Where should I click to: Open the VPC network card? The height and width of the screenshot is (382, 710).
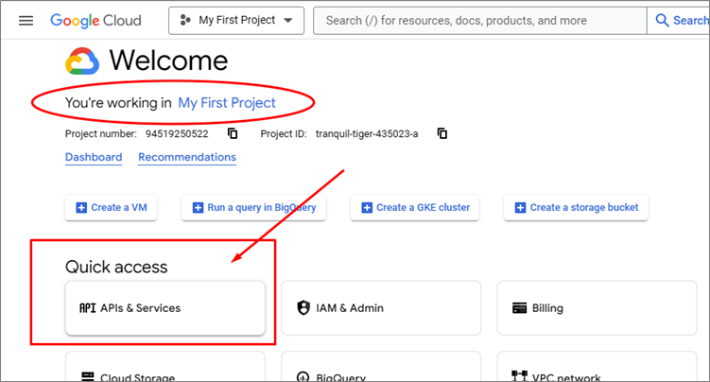click(x=597, y=367)
